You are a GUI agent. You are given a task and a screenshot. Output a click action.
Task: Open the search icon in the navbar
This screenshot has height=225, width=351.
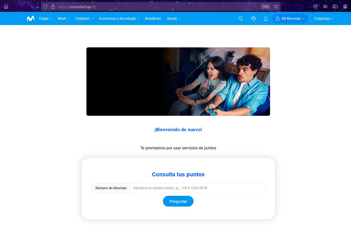(241, 18)
